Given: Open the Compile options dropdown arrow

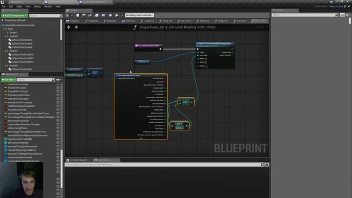Looking at the screenshot, I should coord(72,15).
